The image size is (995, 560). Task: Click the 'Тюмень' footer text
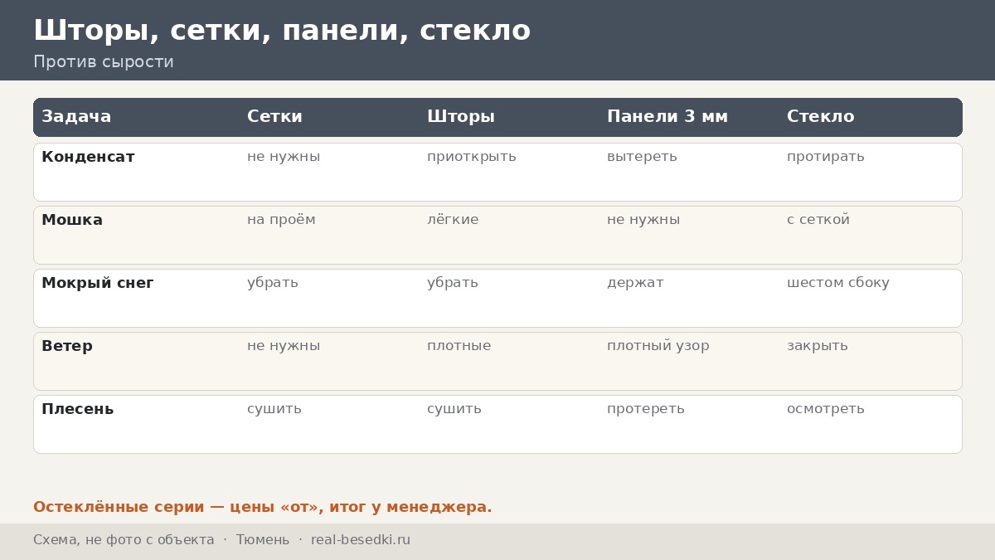tap(263, 540)
